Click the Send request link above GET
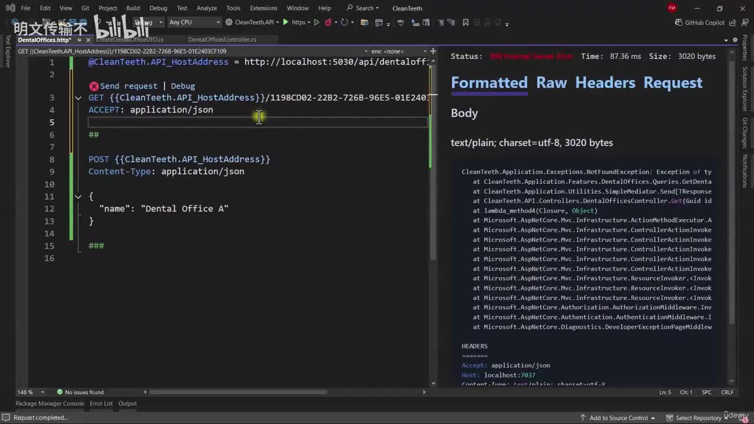The image size is (754, 424). 128,86
